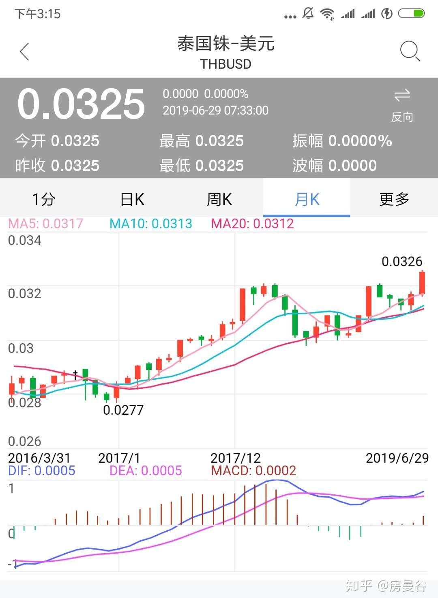Tap the 0.0277 low price label
The width and height of the screenshot is (438, 604).
click(x=122, y=411)
